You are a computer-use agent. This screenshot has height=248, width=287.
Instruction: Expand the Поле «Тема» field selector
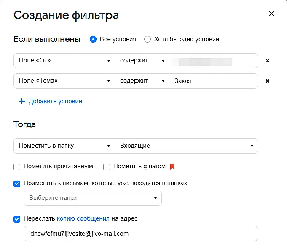64,81
